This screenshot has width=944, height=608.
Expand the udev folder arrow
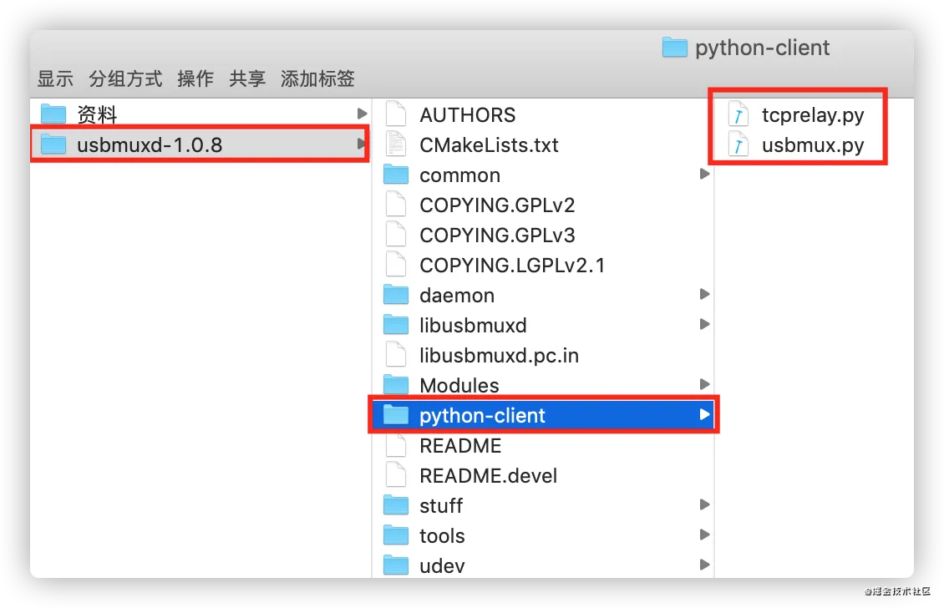tap(704, 565)
